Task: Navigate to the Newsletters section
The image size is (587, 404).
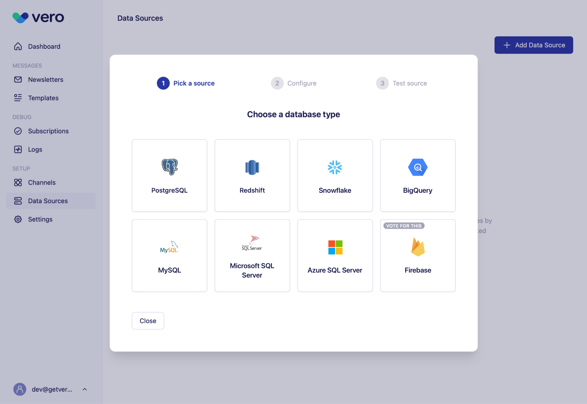Action: point(46,80)
